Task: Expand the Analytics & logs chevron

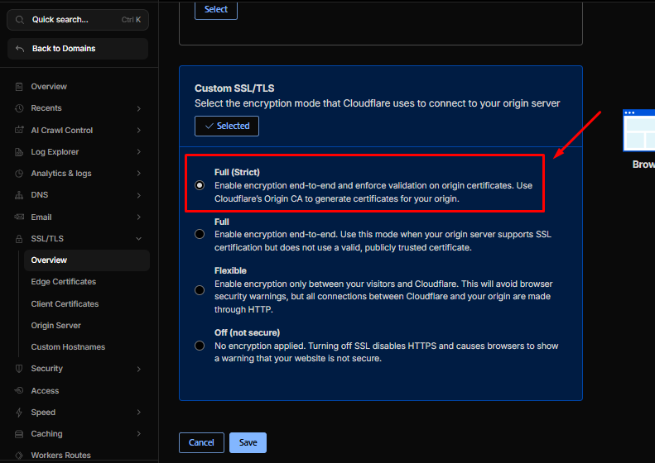Action: pyautogui.click(x=138, y=174)
